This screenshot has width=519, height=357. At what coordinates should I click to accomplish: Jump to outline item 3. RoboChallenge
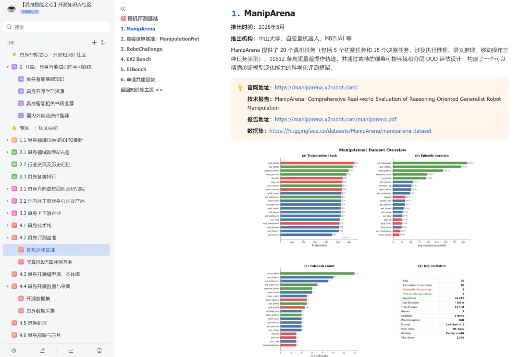pyautogui.click(x=141, y=49)
